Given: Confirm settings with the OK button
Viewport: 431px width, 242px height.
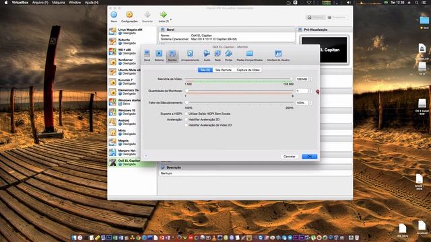Looking at the screenshot, I should [310, 157].
